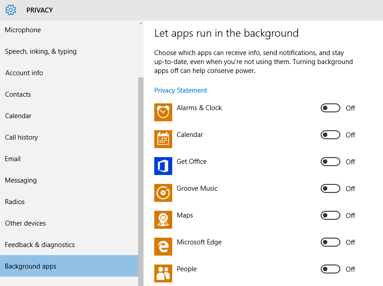Go to Feedback & diagnostics page

point(40,245)
